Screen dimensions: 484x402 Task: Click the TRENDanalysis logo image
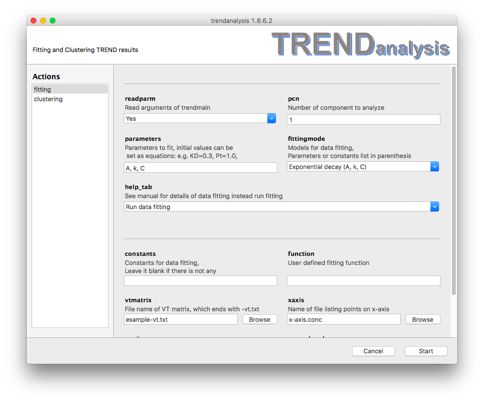point(361,45)
